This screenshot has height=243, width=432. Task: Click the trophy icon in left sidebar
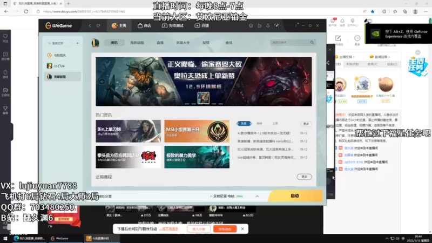tap(5, 110)
